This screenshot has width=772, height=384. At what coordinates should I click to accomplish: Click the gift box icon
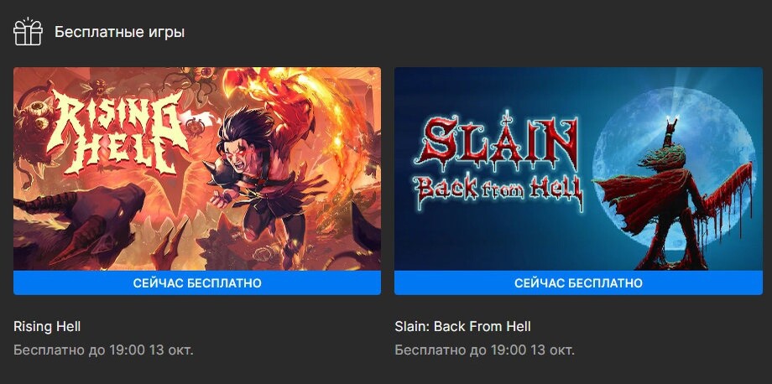[x=28, y=32]
